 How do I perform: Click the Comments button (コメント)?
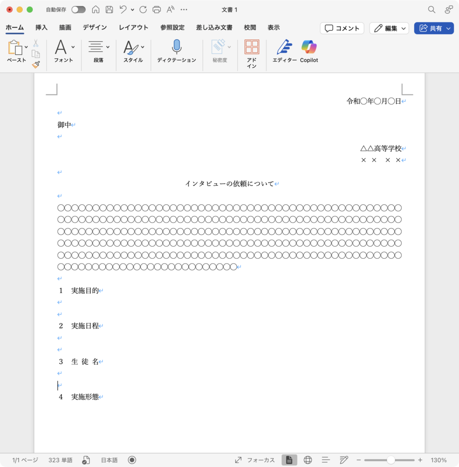pyautogui.click(x=342, y=28)
